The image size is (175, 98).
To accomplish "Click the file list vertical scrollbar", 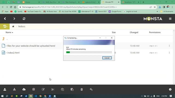I will pyautogui.click(x=174, y=57).
